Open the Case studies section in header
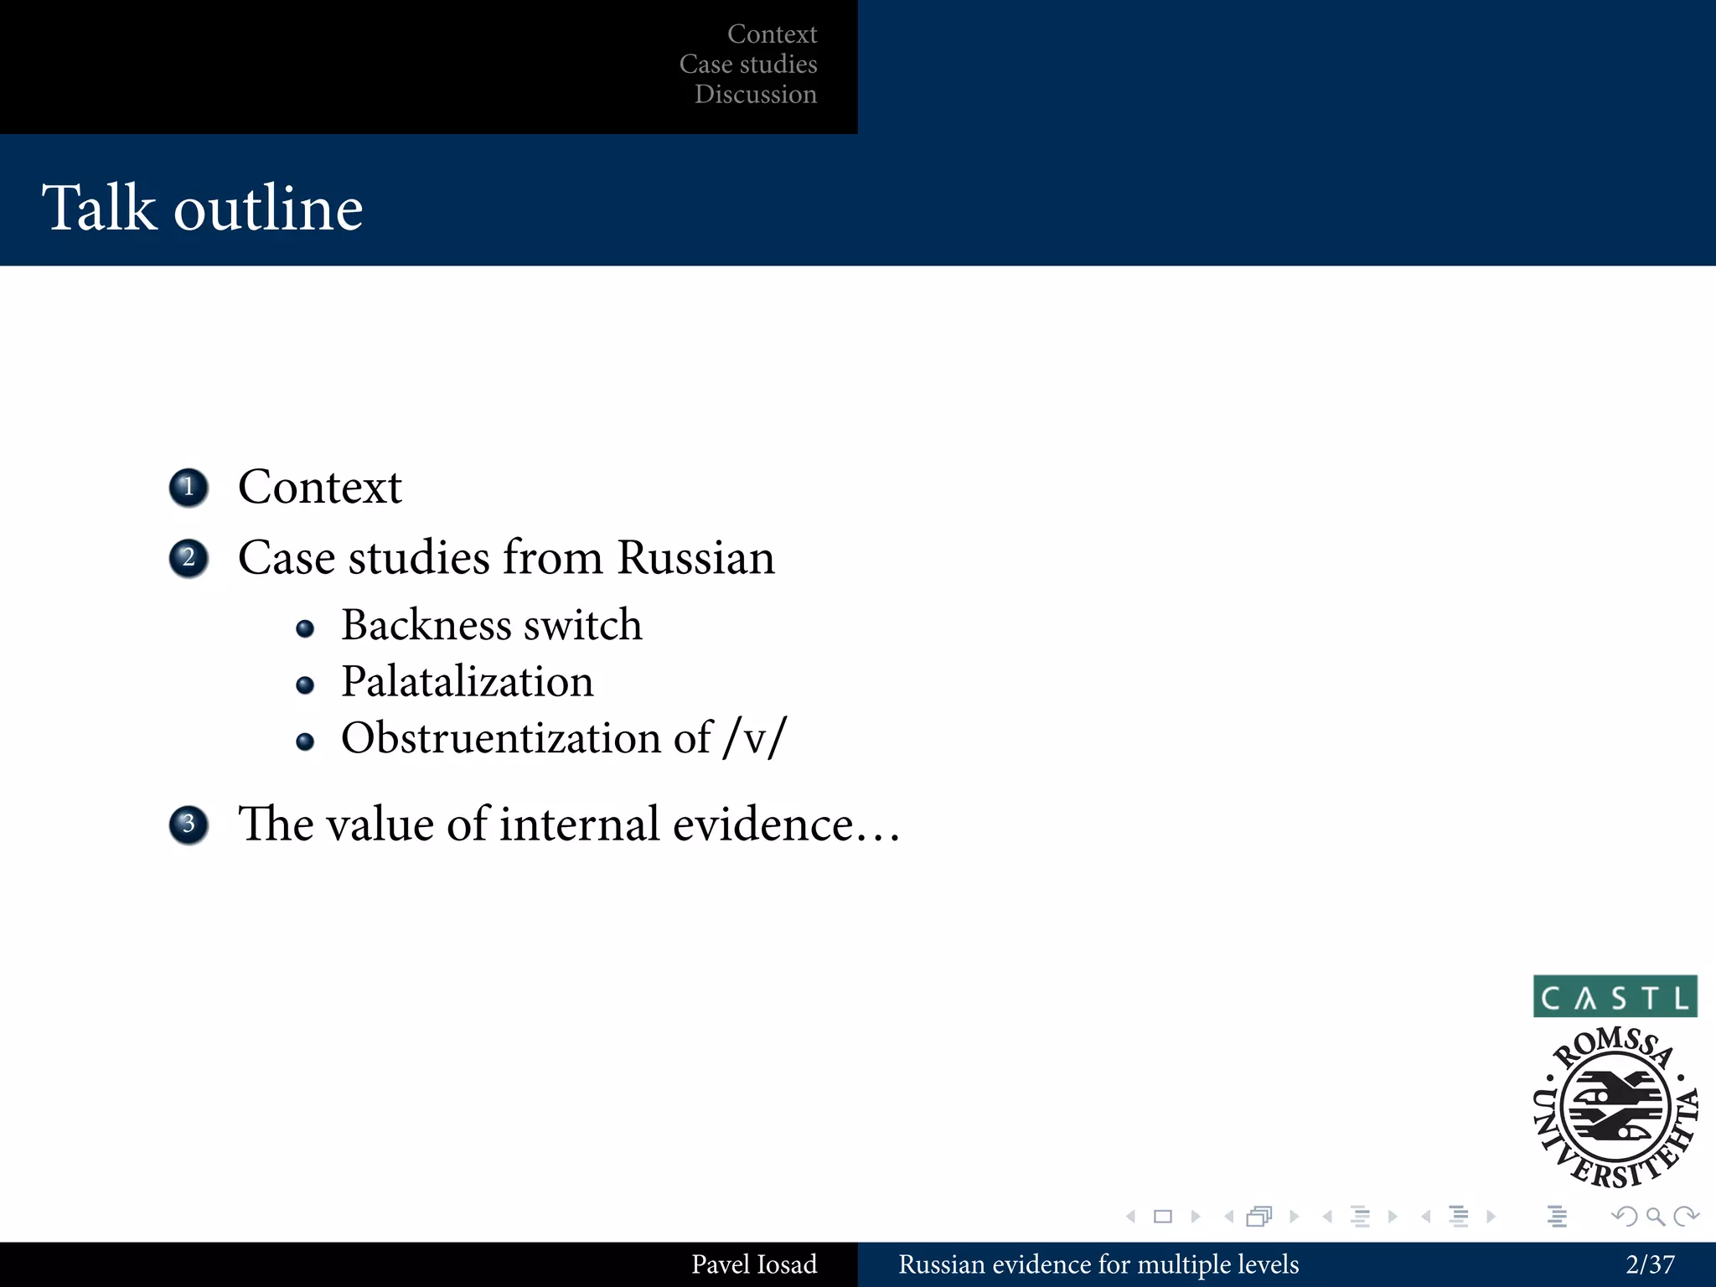This screenshot has height=1287, width=1716. pyautogui.click(x=748, y=64)
